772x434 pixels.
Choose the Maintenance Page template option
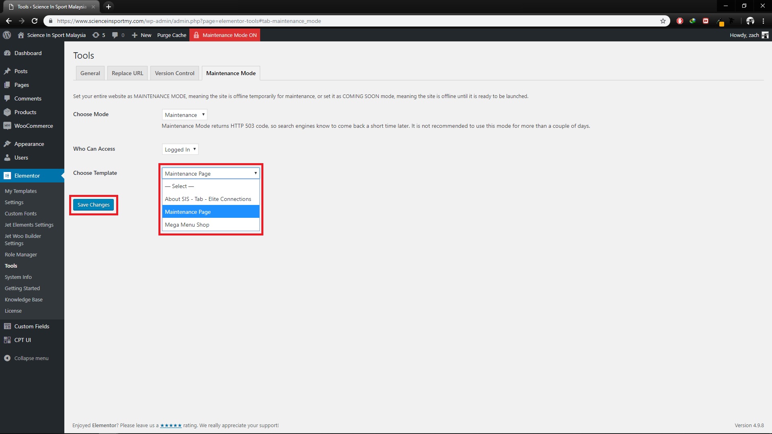[211, 212]
